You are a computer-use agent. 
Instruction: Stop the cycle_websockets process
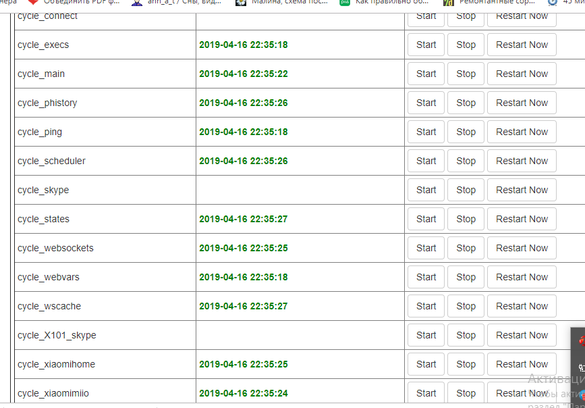point(466,248)
